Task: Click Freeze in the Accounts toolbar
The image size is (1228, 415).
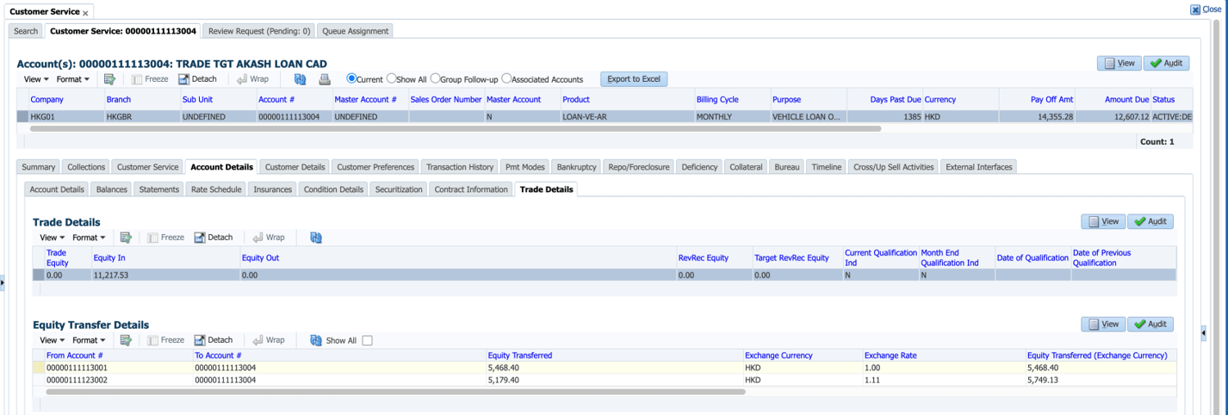Action: pyautogui.click(x=150, y=79)
